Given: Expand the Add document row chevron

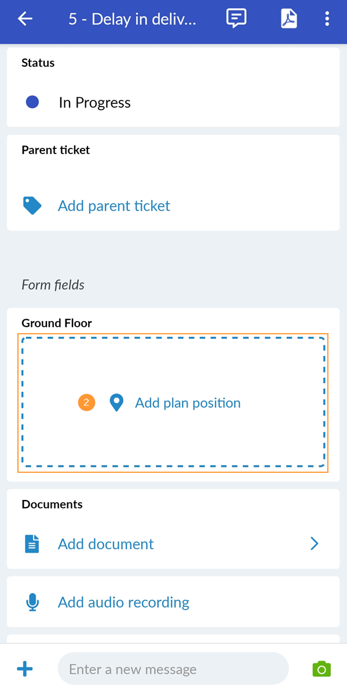Looking at the screenshot, I should click(314, 544).
